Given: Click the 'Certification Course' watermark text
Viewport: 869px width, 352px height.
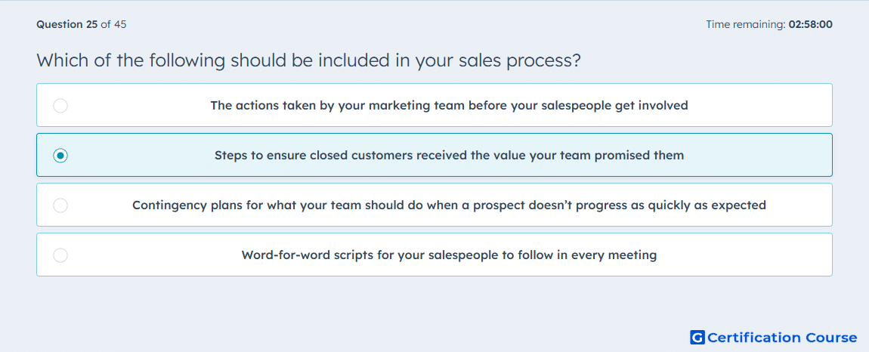Looking at the screenshot, I should click(x=782, y=338).
